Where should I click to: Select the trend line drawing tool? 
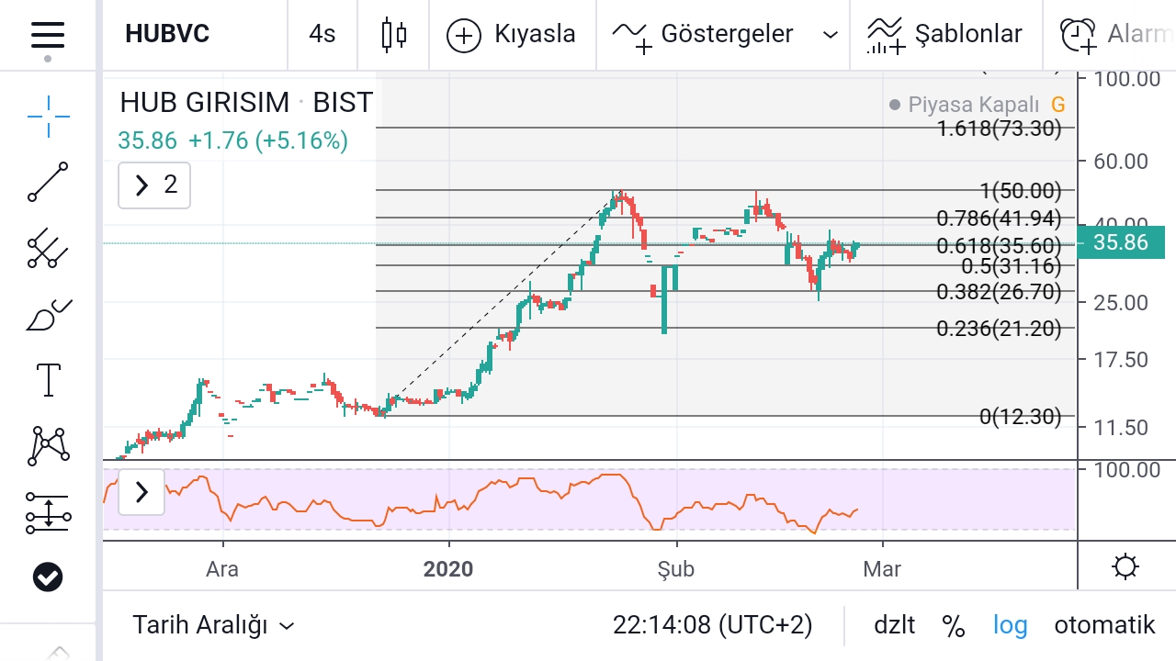click(x=48, y=182)
